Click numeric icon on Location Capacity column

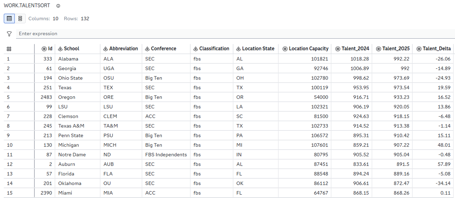(285, 49)
